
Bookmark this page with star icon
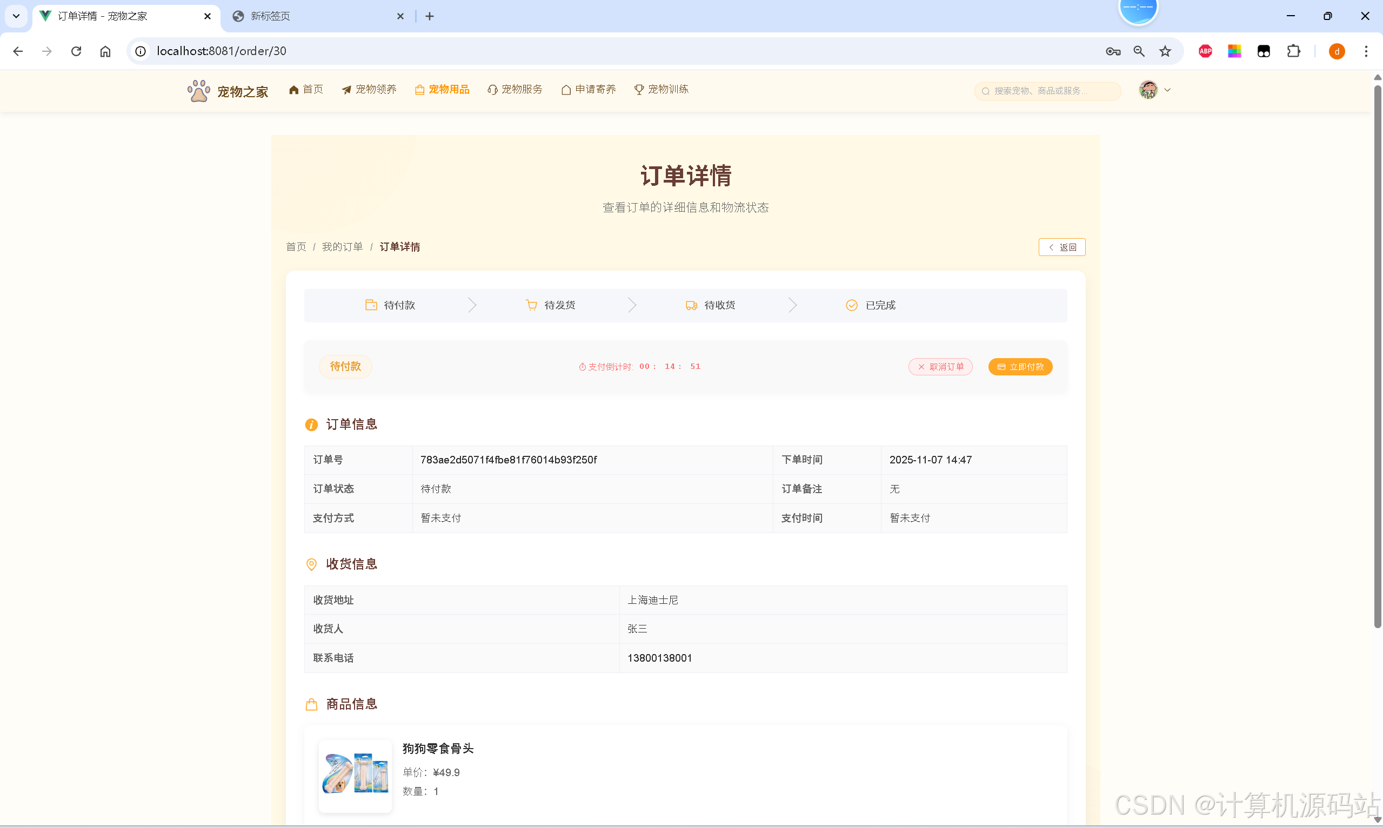(x=1165, y=51)
